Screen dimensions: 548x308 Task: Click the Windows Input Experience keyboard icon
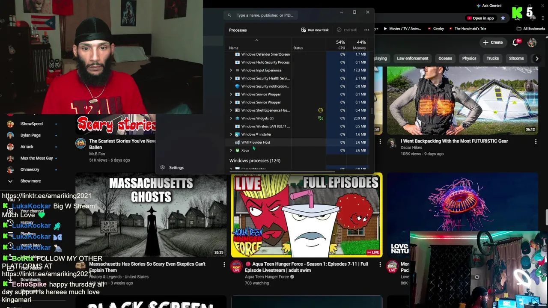238,70
